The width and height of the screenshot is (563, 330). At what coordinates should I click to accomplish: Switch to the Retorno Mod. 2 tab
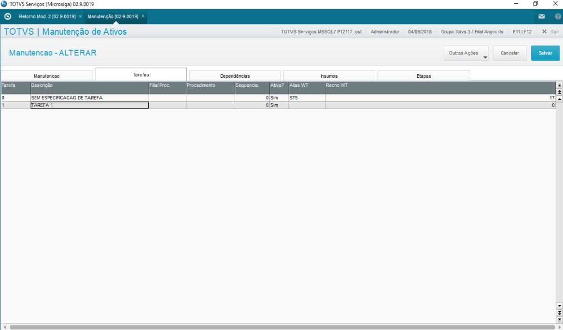tap(47, 16)
